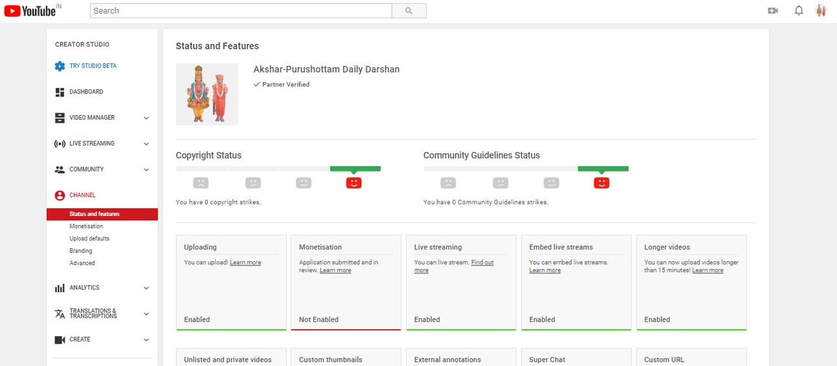Click the External annotations card title
This screenshot has width=837, height=366.
pyautogui.click(x=448, y=360)
